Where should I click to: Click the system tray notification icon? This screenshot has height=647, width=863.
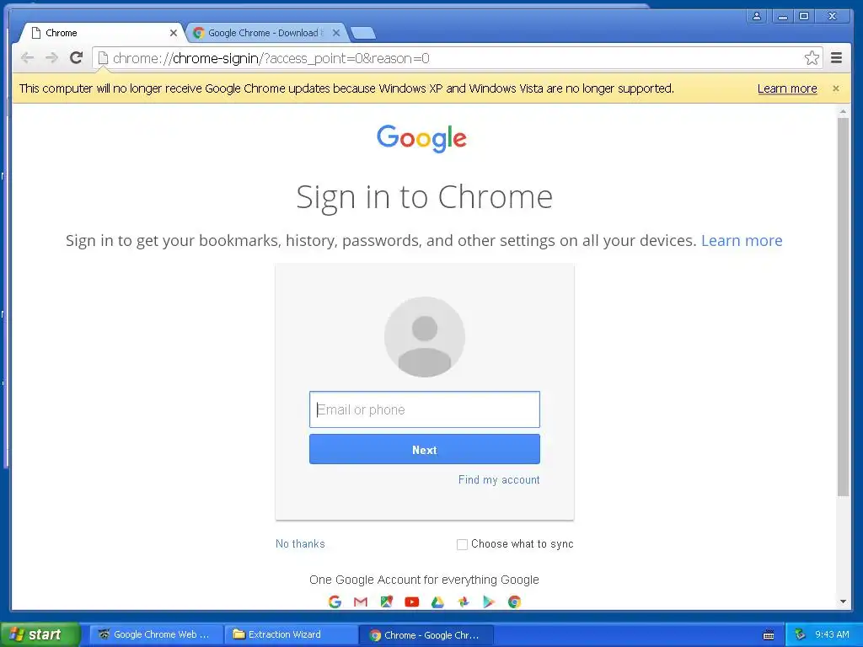tap(801, 634)
